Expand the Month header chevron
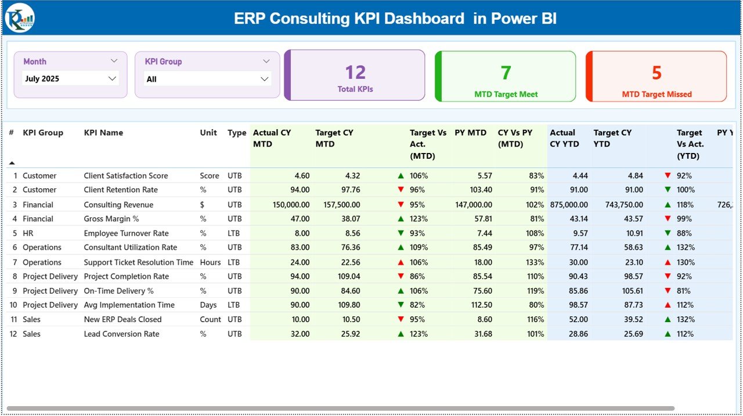 tap(114, 61)
